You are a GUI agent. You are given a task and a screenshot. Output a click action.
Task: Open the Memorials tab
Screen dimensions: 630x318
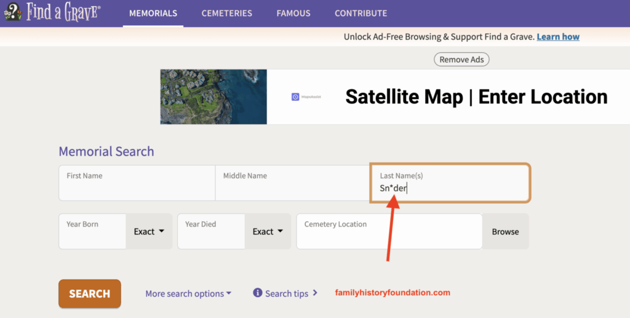click(153, 13)
